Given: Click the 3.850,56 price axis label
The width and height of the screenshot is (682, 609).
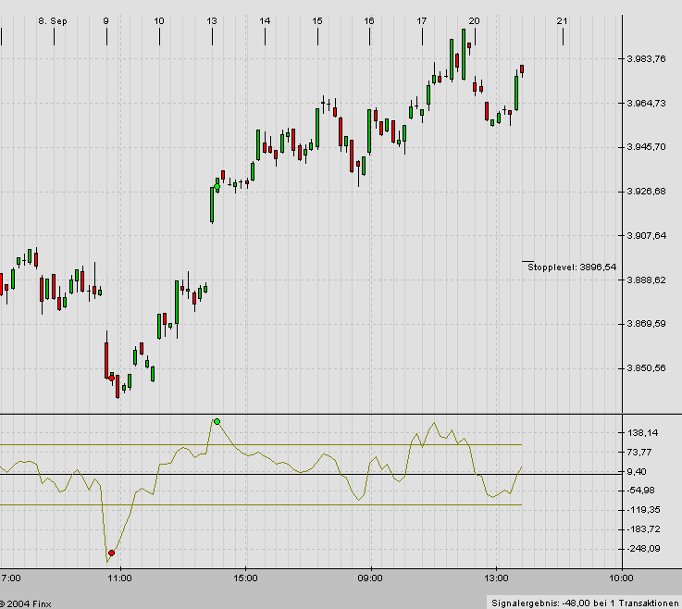Looking at the screenshot, I should pyautogui.click(x=647, y=368).
